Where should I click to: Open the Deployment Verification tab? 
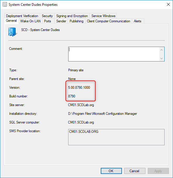tap(22, 16)
